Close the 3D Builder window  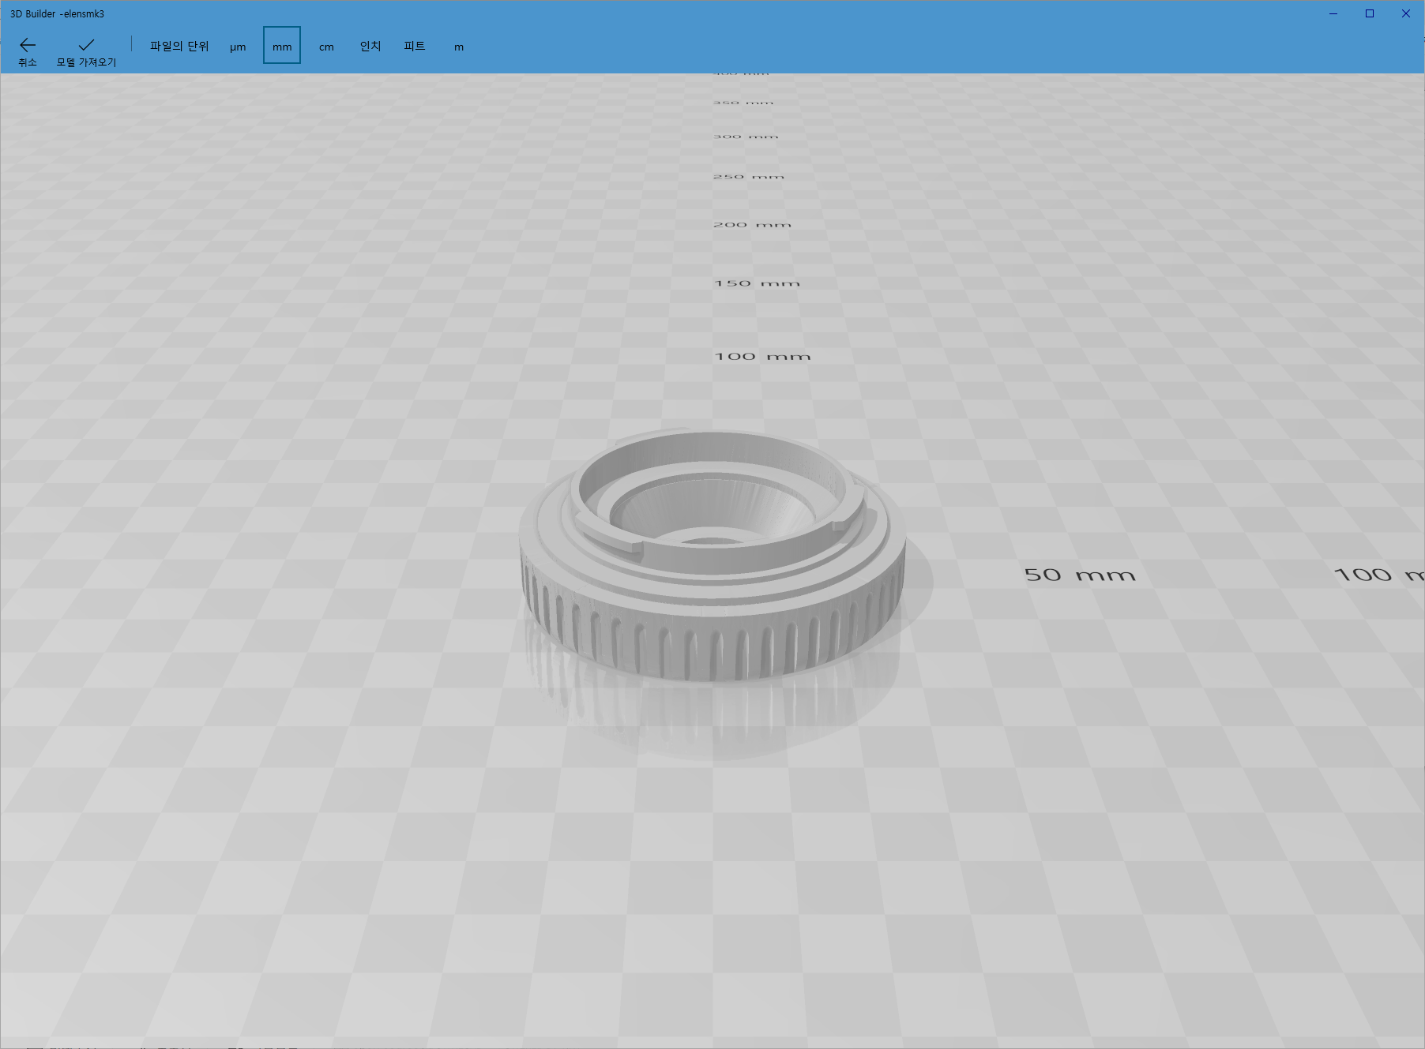pyautogui.click(x=1406, y=13)
